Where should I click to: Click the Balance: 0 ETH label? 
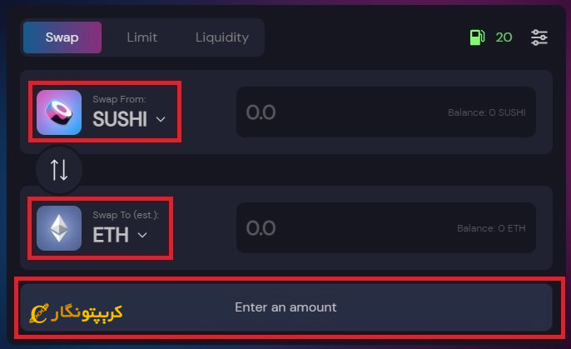(491, 228)
